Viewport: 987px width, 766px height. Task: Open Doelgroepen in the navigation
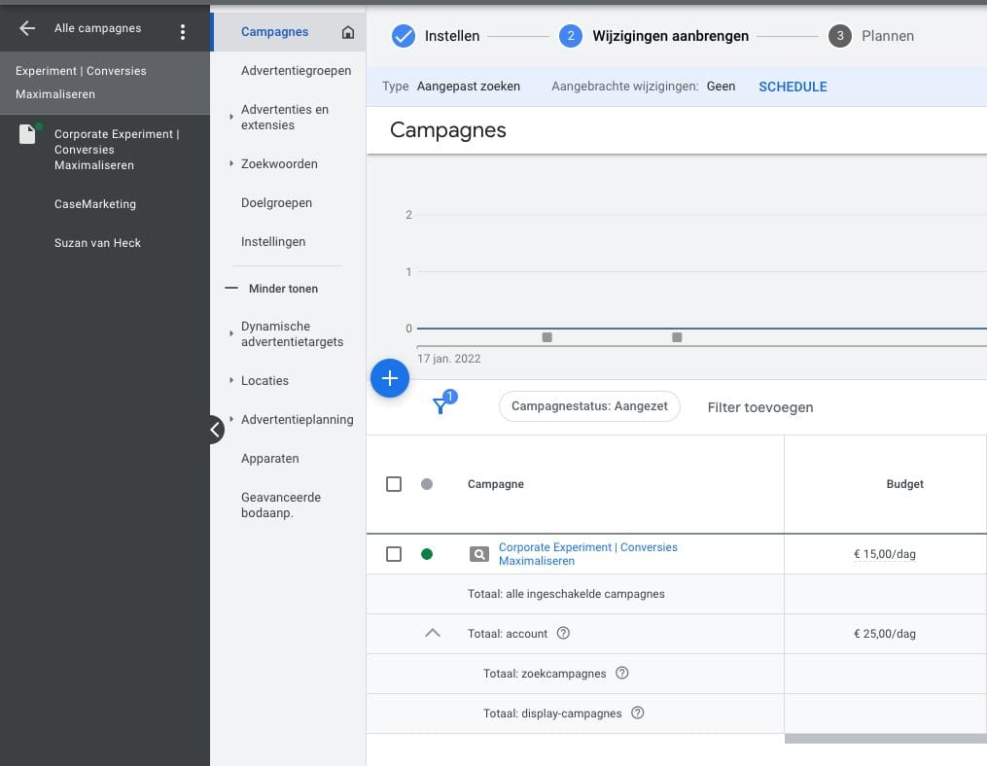pos(276,202)
